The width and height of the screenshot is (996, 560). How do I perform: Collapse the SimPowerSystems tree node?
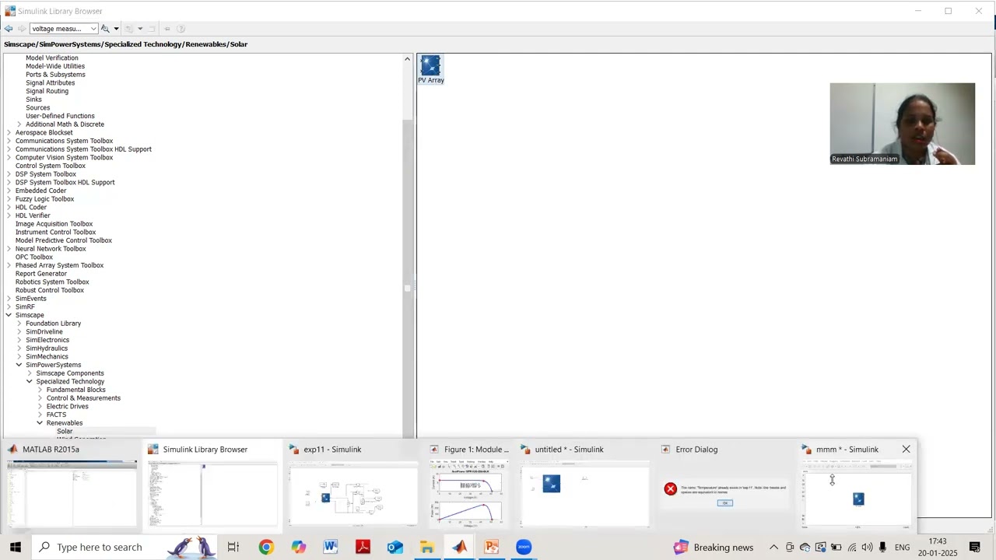click(x=19, y=365)
